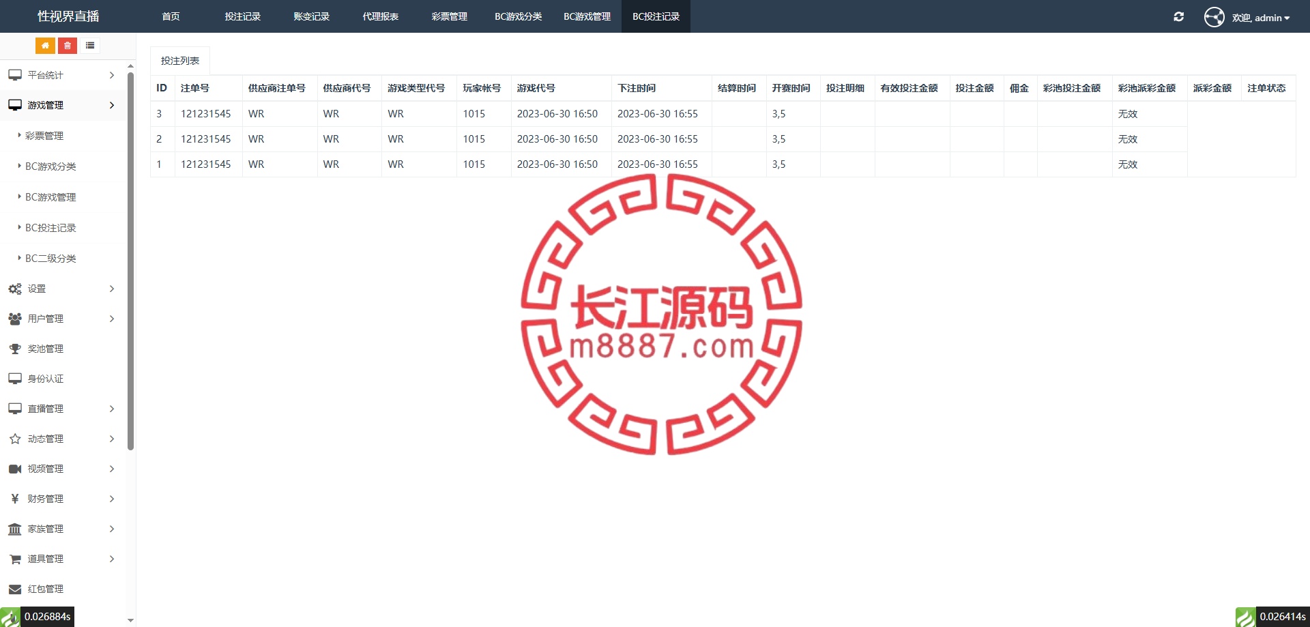This screenshot has width=1310, height=627.
Task: Expand the 动态管理 chevron
Action: (112, 439)
